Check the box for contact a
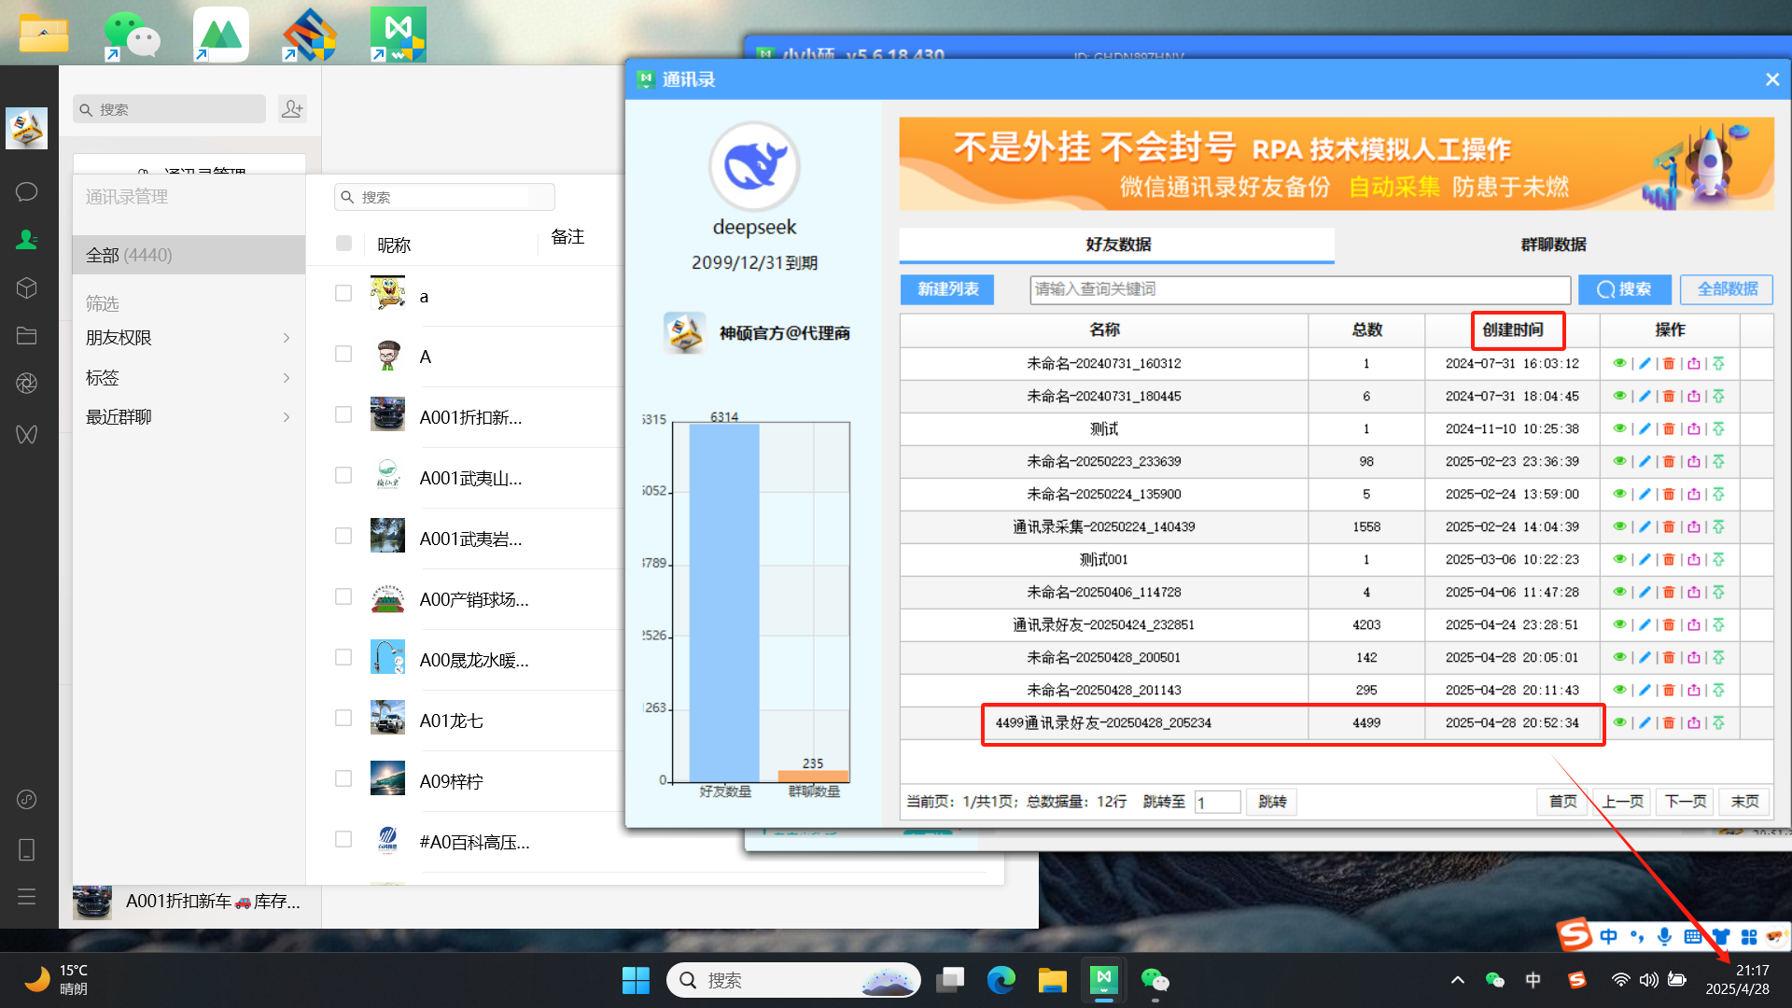1792x1008 pixels. [x=343, y=293]
